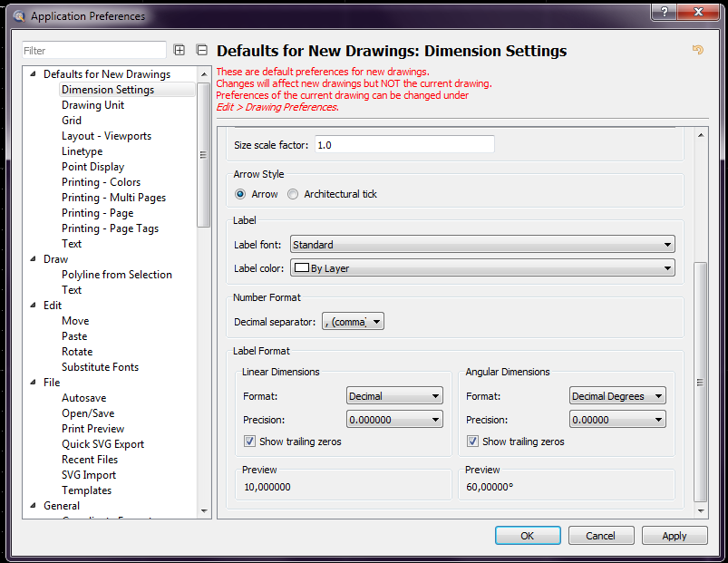Click the collapse all tree icon
Image resolution: width=728 pixels, height=563 pixels.
tap(201, 51)
